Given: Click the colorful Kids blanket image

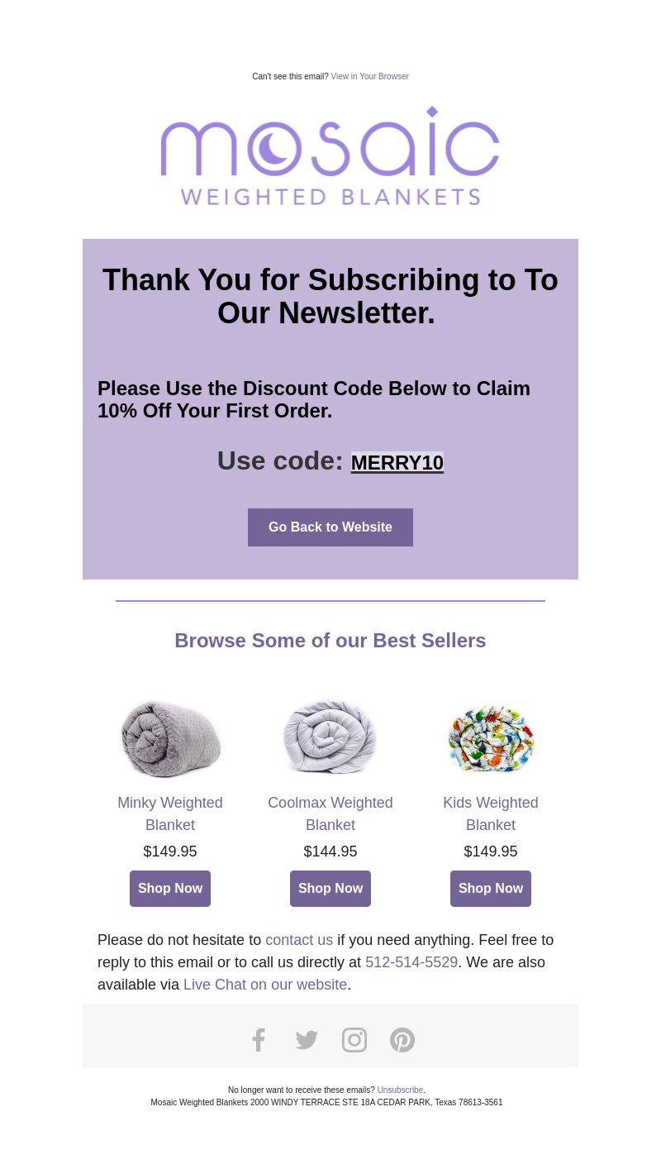Looking at the screenshot, I should click(x=491, y=738).
